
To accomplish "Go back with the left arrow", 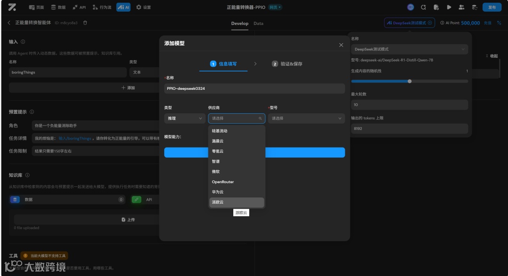I will pyautogui.click(x=9, y=23).
